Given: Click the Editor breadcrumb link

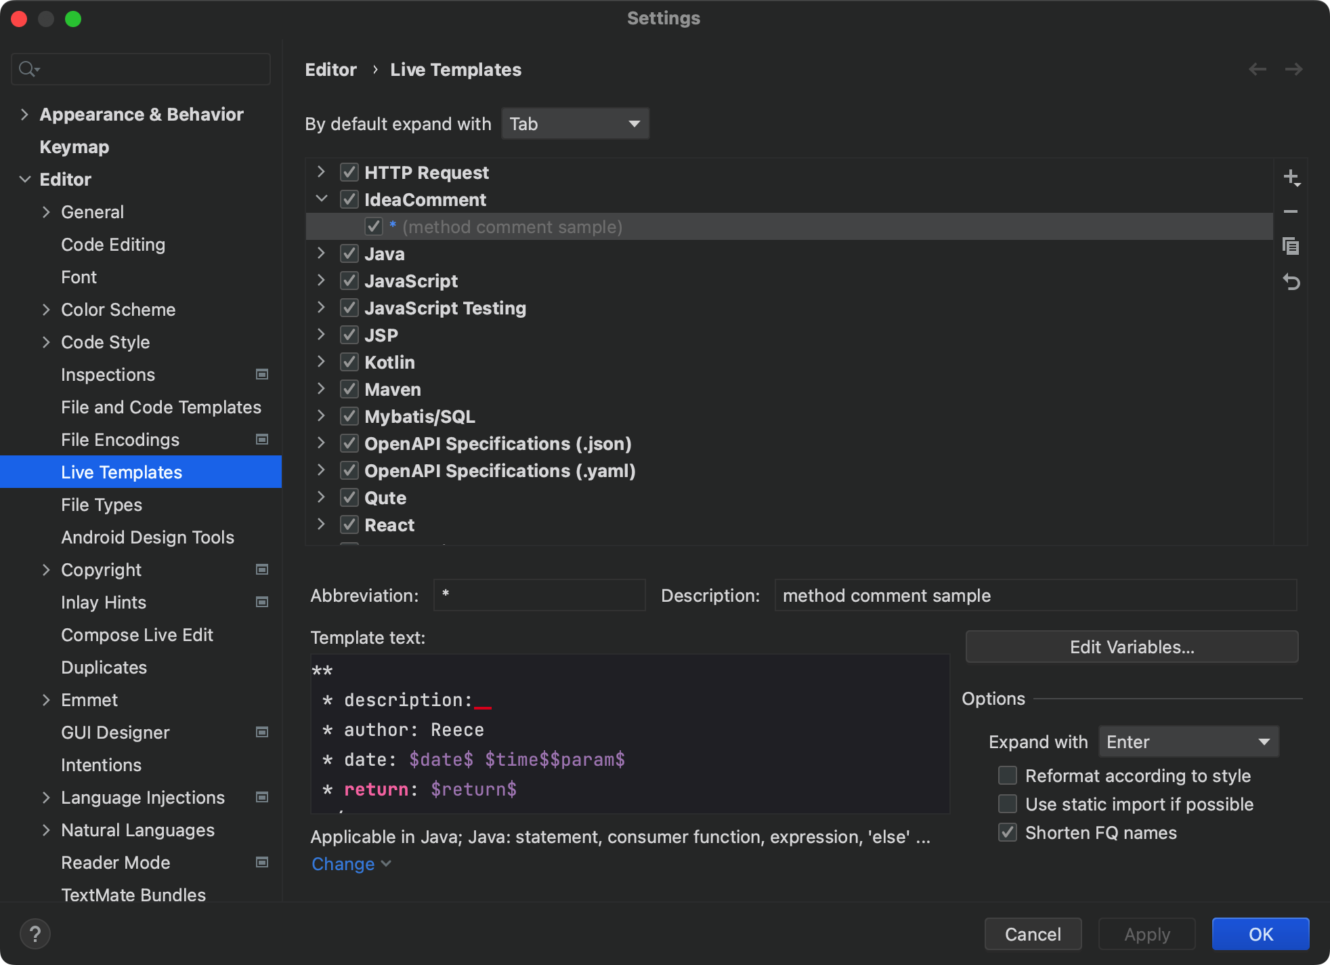Looking at the screenshot, I should (330, 69).
